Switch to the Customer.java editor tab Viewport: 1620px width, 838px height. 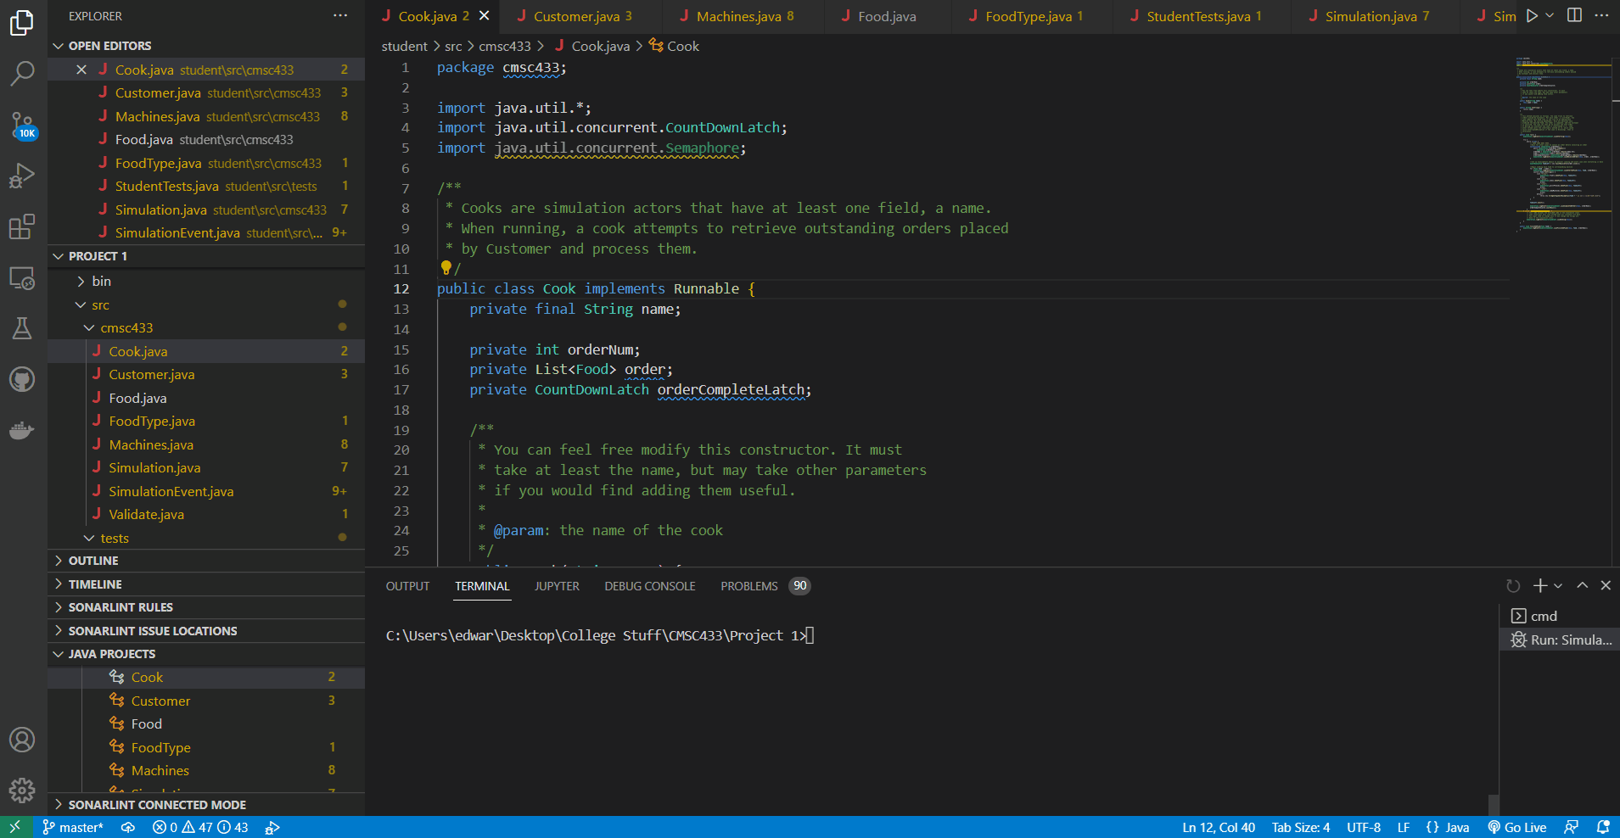[x=576, y=16]
